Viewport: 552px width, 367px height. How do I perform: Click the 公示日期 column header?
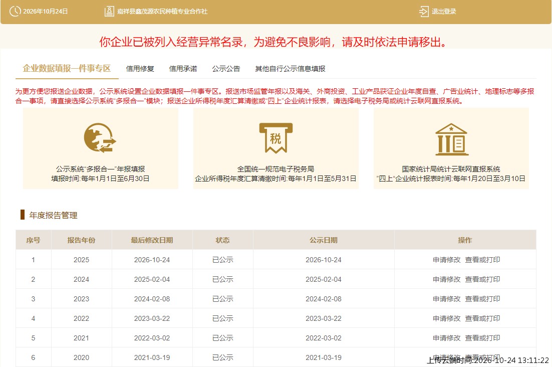tap(324, 240)
